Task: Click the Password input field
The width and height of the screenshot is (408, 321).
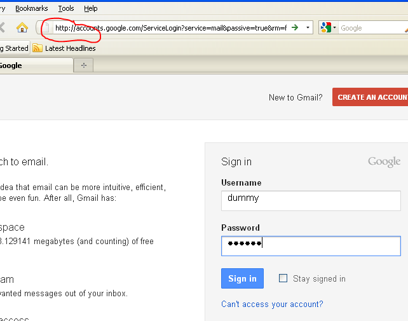Action: (311, 246)
